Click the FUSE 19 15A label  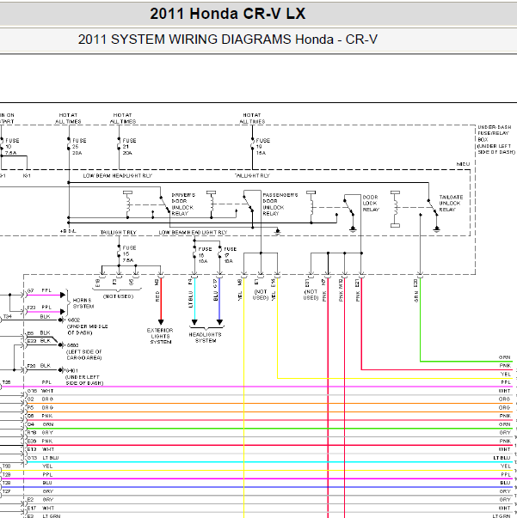point(262,147)
